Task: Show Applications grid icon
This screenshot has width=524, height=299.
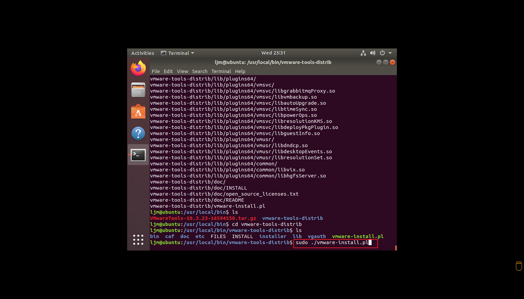Action: [138, 240]
